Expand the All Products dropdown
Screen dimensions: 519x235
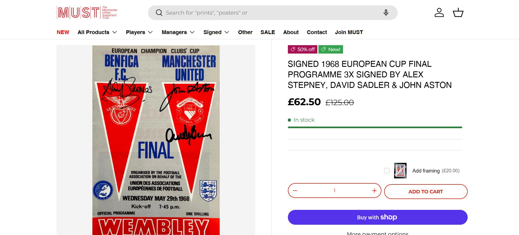pyautogui.click(x=97, y=32)
